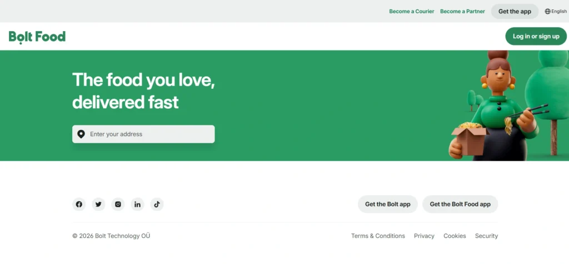
Task: Open the Become a Partner link
Action: pos(462,11)
